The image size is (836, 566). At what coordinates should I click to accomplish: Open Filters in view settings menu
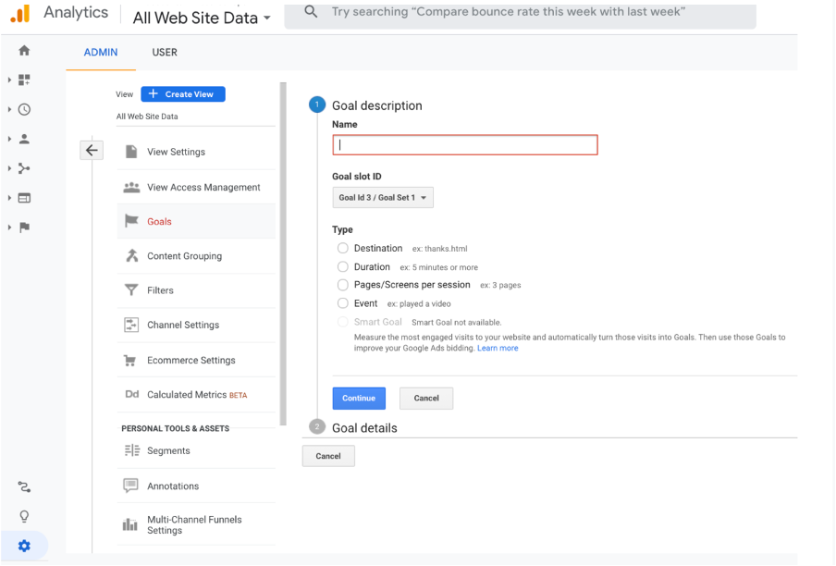[160, 290]
